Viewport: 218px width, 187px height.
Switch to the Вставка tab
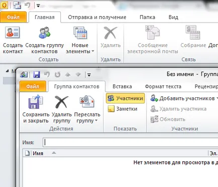(122, 86)
